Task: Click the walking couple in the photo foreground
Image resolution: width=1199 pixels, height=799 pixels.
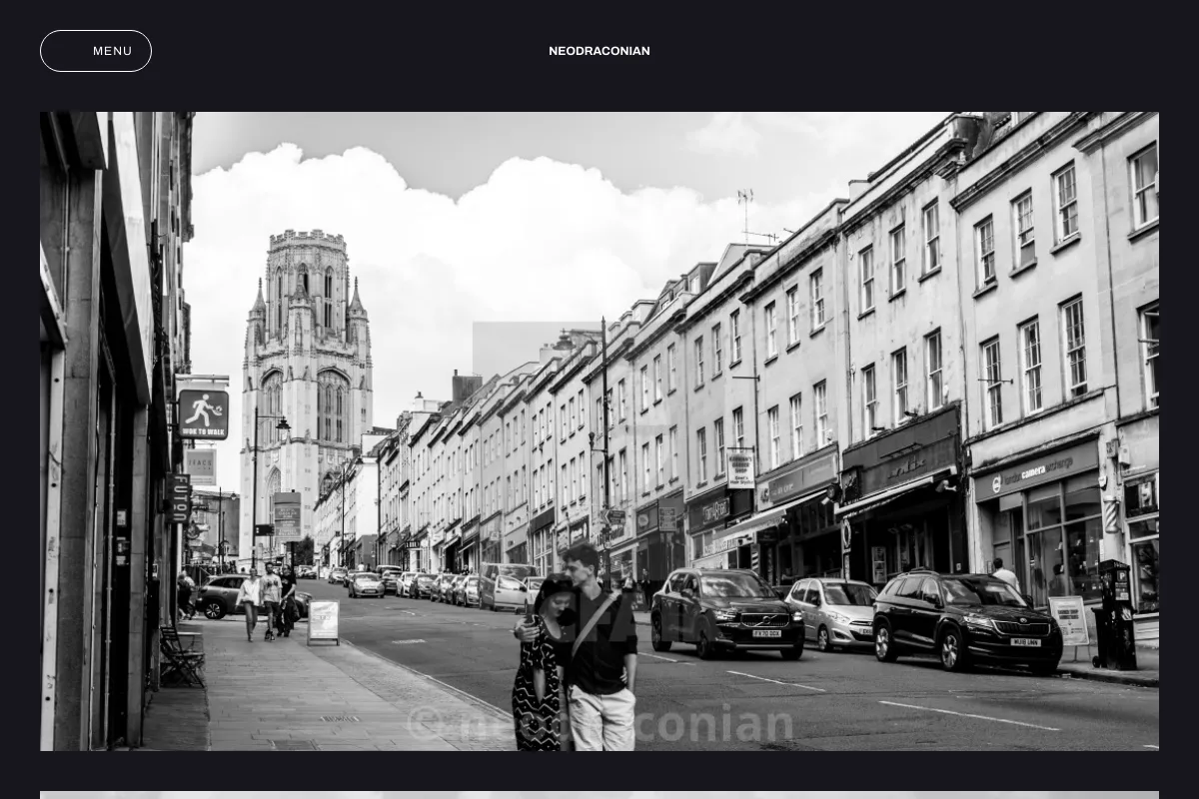Action: click(576, 649)
